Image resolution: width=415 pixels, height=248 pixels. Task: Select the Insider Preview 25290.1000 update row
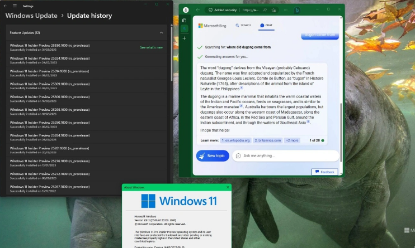tap(86, 124)
